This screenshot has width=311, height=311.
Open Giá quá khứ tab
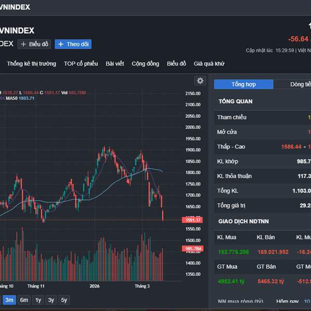[209, 64]
